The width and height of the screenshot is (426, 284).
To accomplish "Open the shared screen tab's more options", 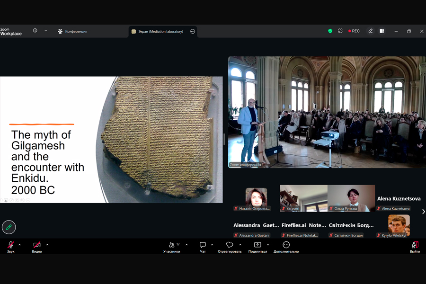I will point(193,32).
